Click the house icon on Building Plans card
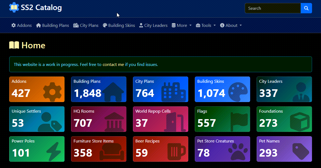 114,92
